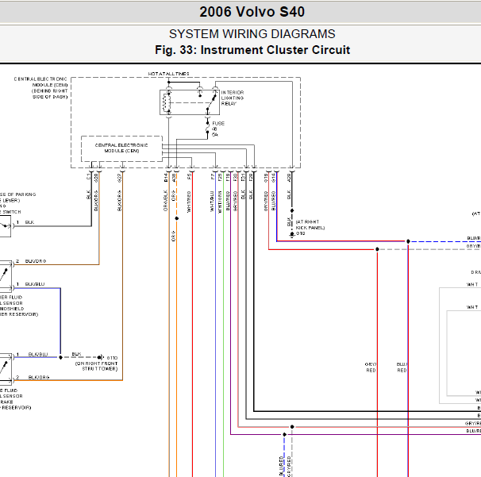Click the "BLK" label on dashed wire to G110
Viewport: 481px width, 477px height.
point(76,354)
